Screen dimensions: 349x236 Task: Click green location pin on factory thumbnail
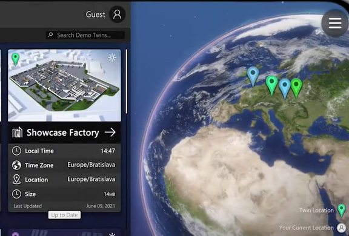point(15,59)
